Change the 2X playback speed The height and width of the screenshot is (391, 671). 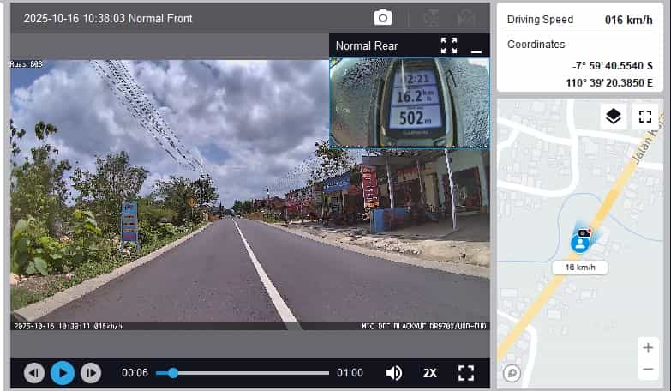point(429,373)
